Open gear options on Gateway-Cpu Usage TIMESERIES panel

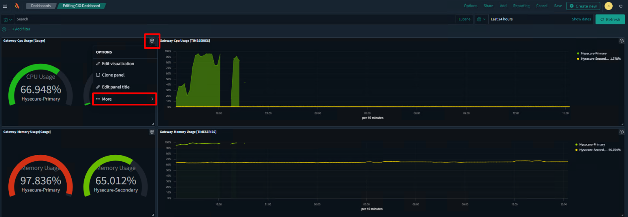pyautogui.click(x=621, y=41)
